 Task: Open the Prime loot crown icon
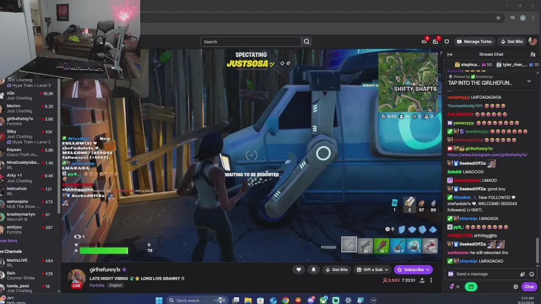pyautogui.click(x=424, y=41)
